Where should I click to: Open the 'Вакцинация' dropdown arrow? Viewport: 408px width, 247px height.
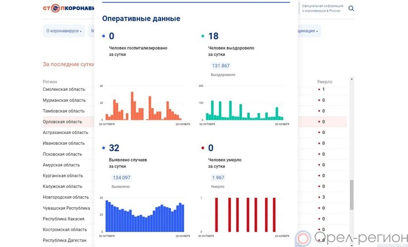[317, 31]
